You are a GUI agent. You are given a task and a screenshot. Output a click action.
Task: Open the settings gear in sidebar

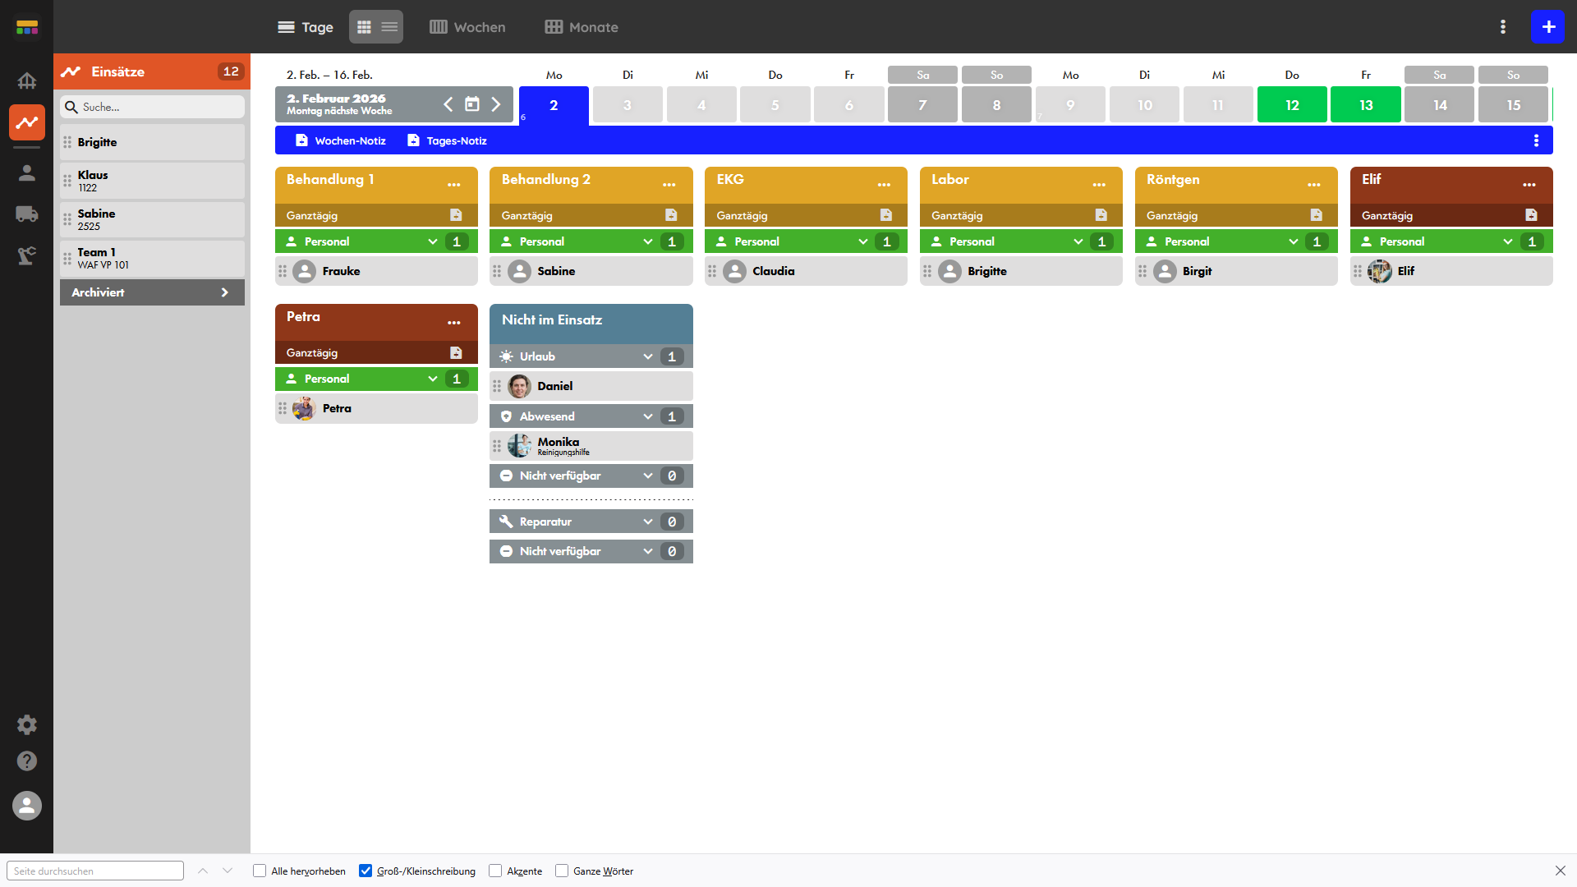(26, 724)
